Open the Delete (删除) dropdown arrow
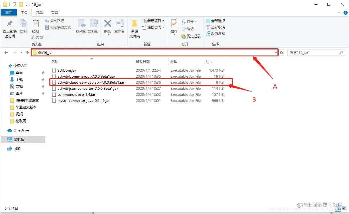Screen dimensions: 349x214 108,34
